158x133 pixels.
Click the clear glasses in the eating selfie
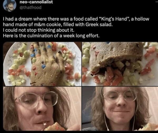pos(37,100)
